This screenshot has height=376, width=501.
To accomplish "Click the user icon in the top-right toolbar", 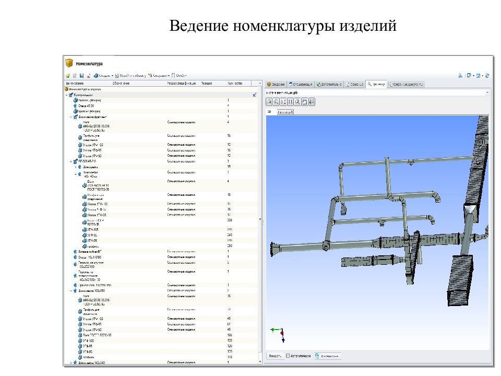I will pos(460,75).
